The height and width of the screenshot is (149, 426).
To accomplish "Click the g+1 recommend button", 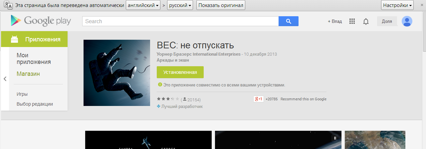I will [259, 99].
